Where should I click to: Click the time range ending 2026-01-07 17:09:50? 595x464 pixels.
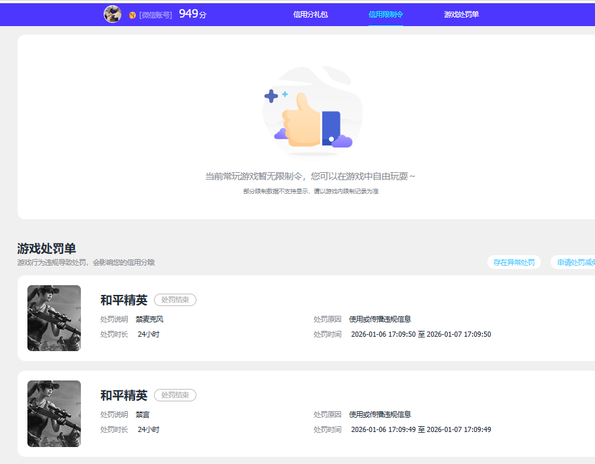(x=421, y=335)
